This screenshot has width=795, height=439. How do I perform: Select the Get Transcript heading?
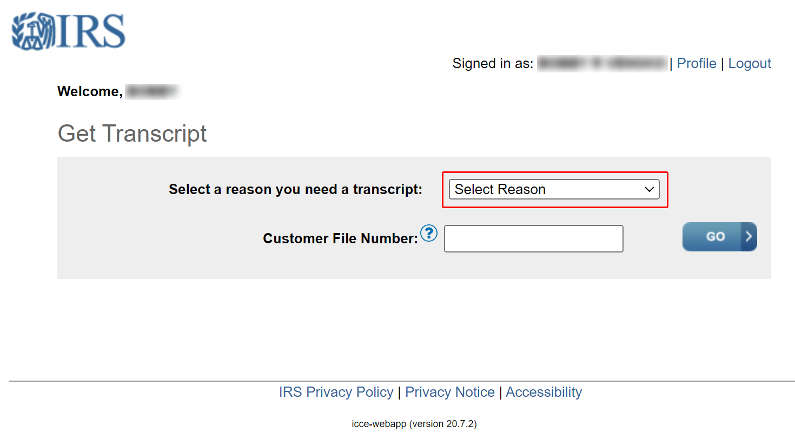click(x=132, y=134)
